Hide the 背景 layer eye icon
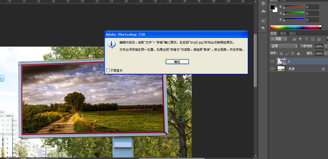 tap(272, 69)
